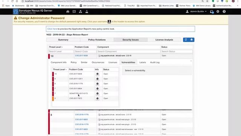Click the Problem Code column header in main table

pos(82,47)
